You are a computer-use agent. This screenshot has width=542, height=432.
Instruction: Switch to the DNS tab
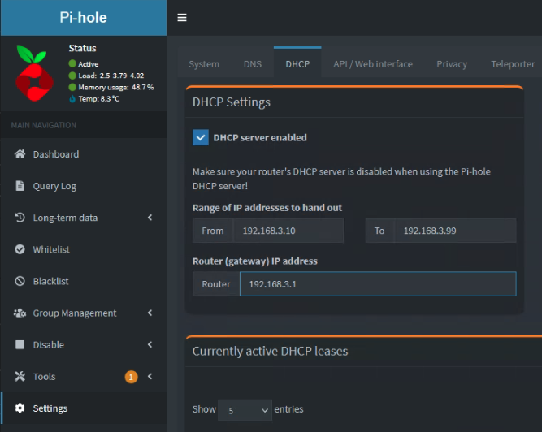click(x=253, y=64)
